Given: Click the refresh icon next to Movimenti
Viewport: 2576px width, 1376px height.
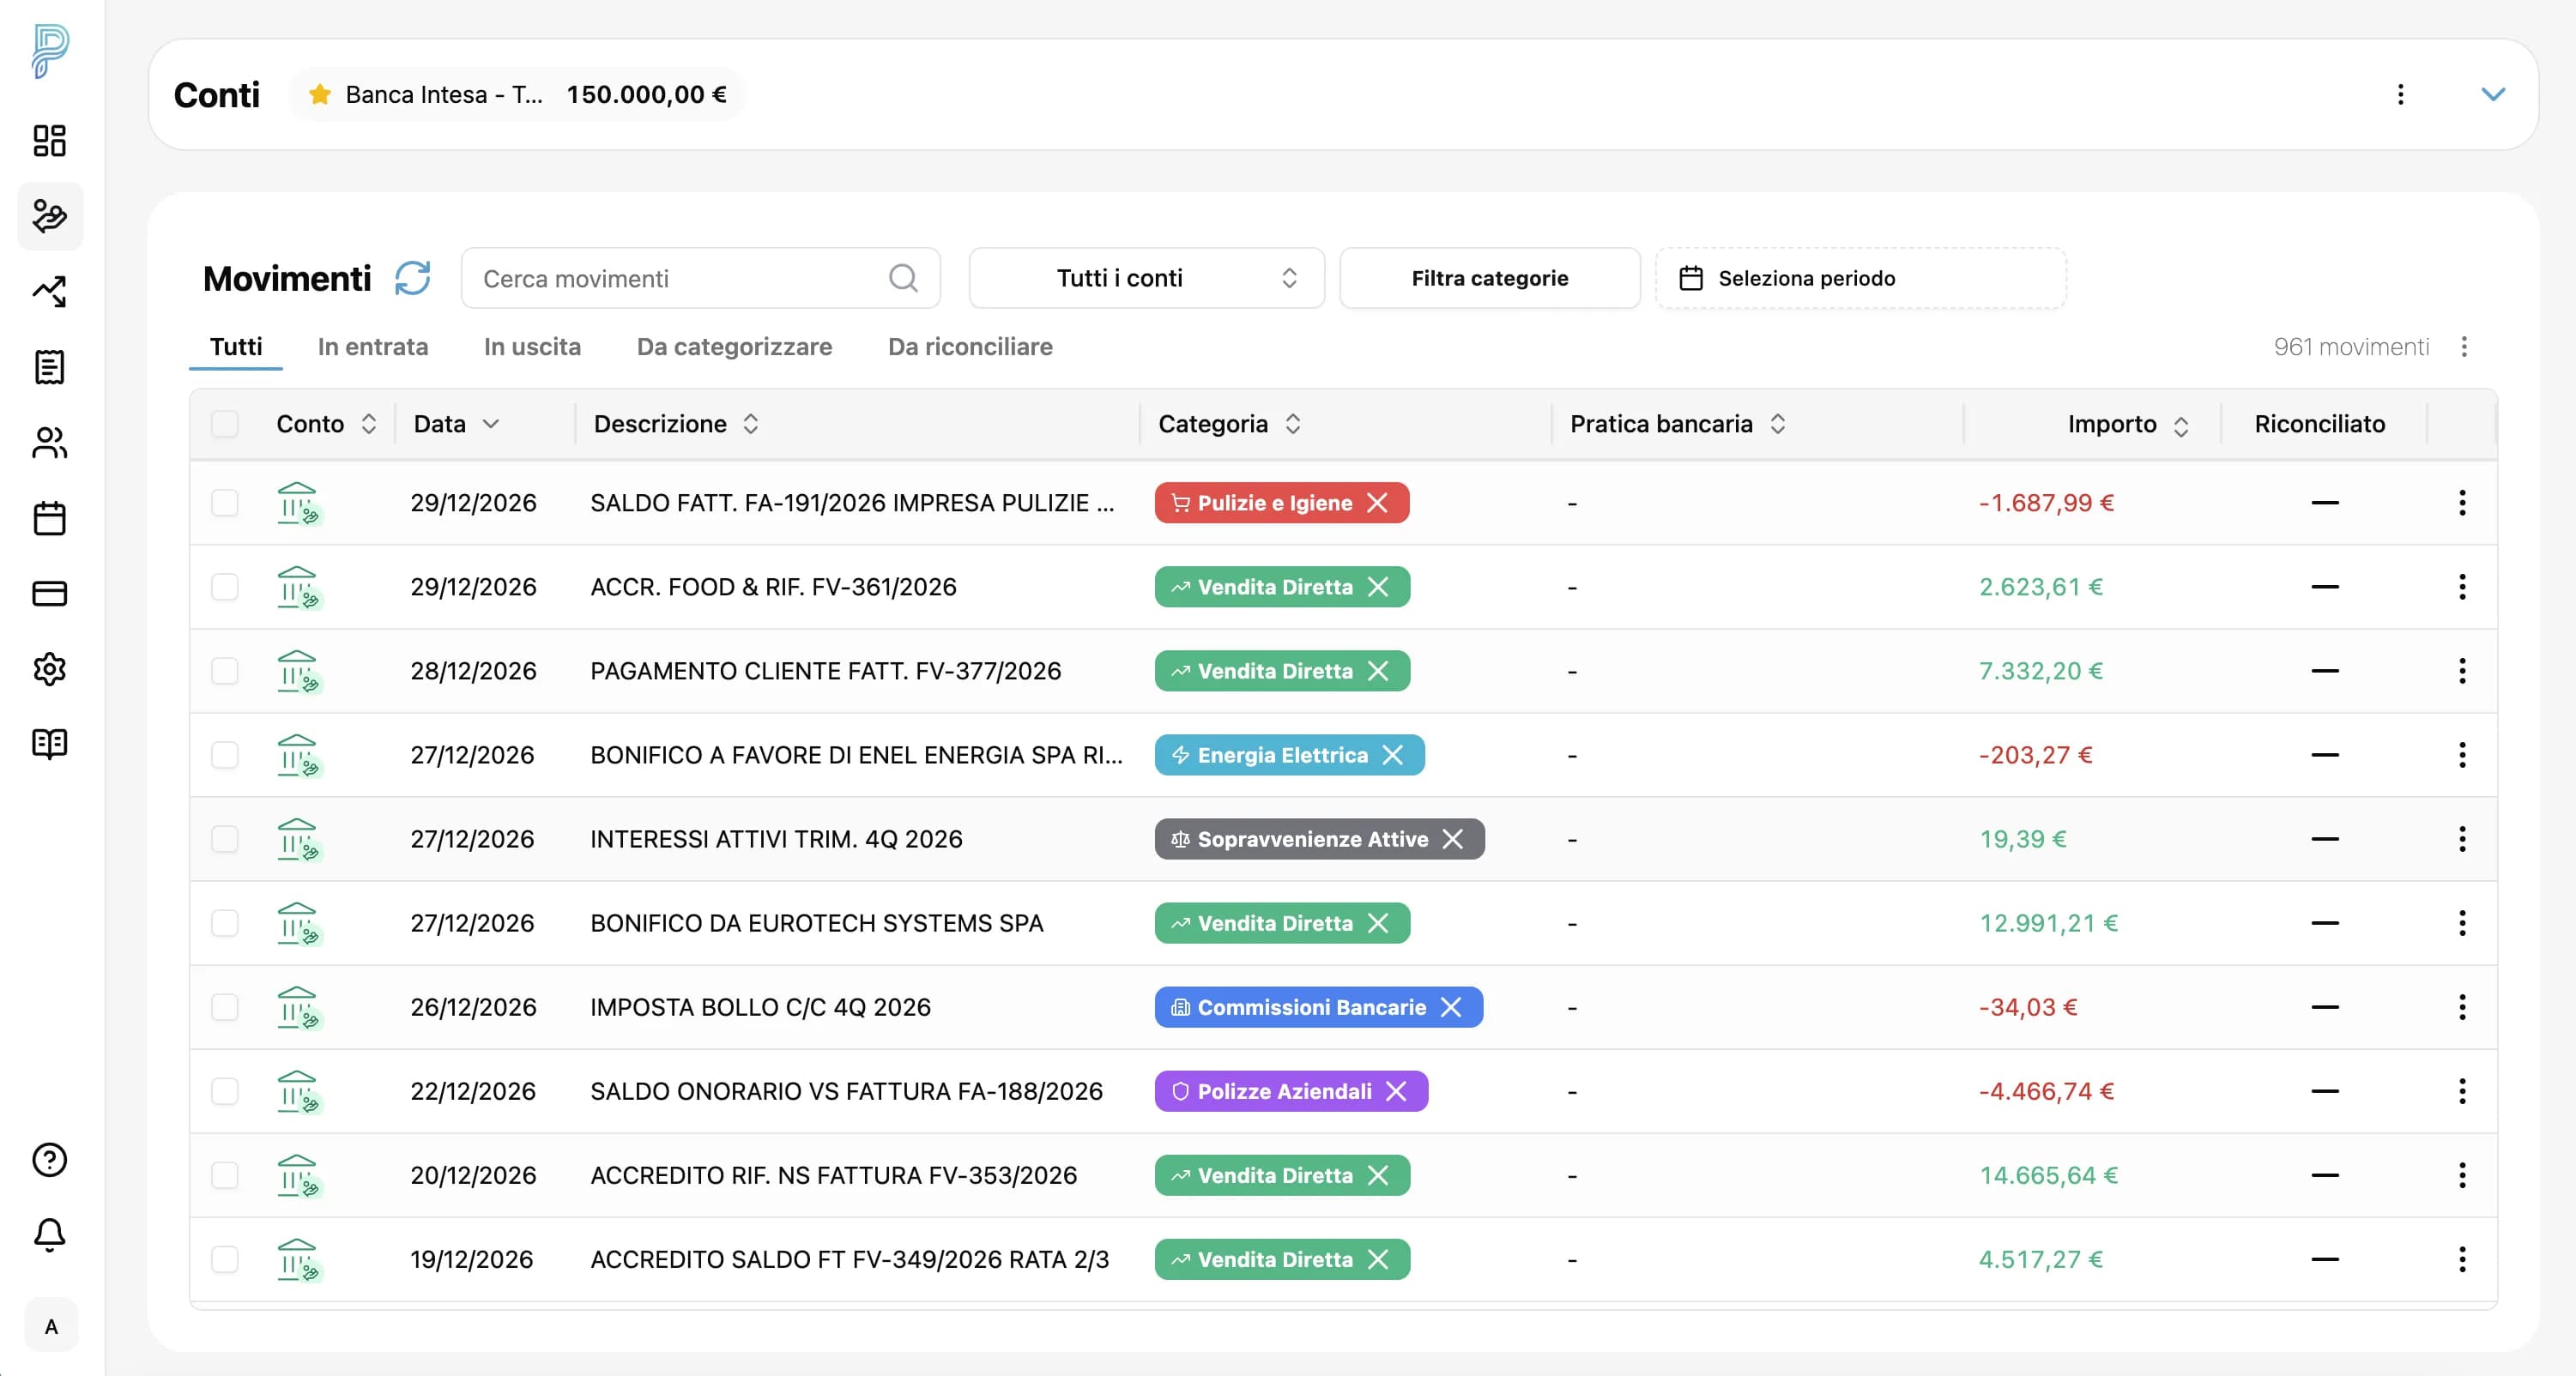Looking at the screenshot, I should point(412,278).
